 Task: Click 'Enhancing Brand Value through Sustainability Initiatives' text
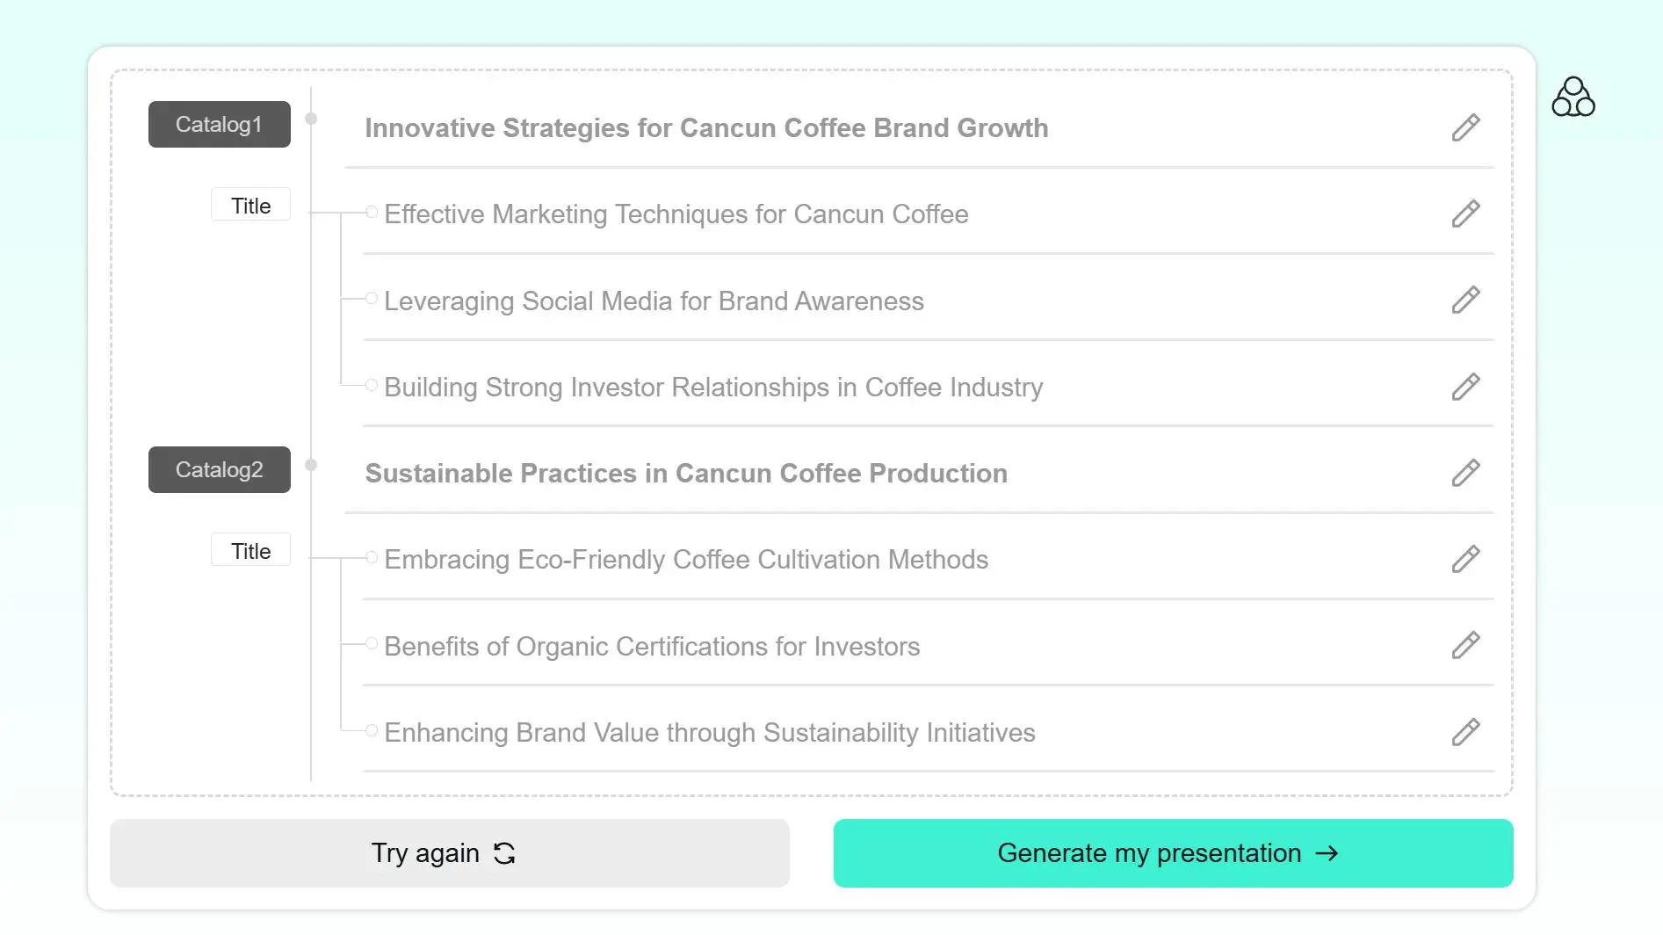click(710, 733)
